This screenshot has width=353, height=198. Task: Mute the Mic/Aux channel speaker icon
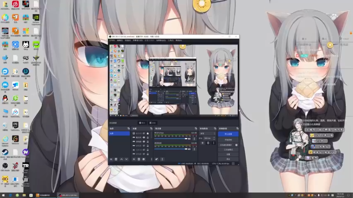pos(189,139)
